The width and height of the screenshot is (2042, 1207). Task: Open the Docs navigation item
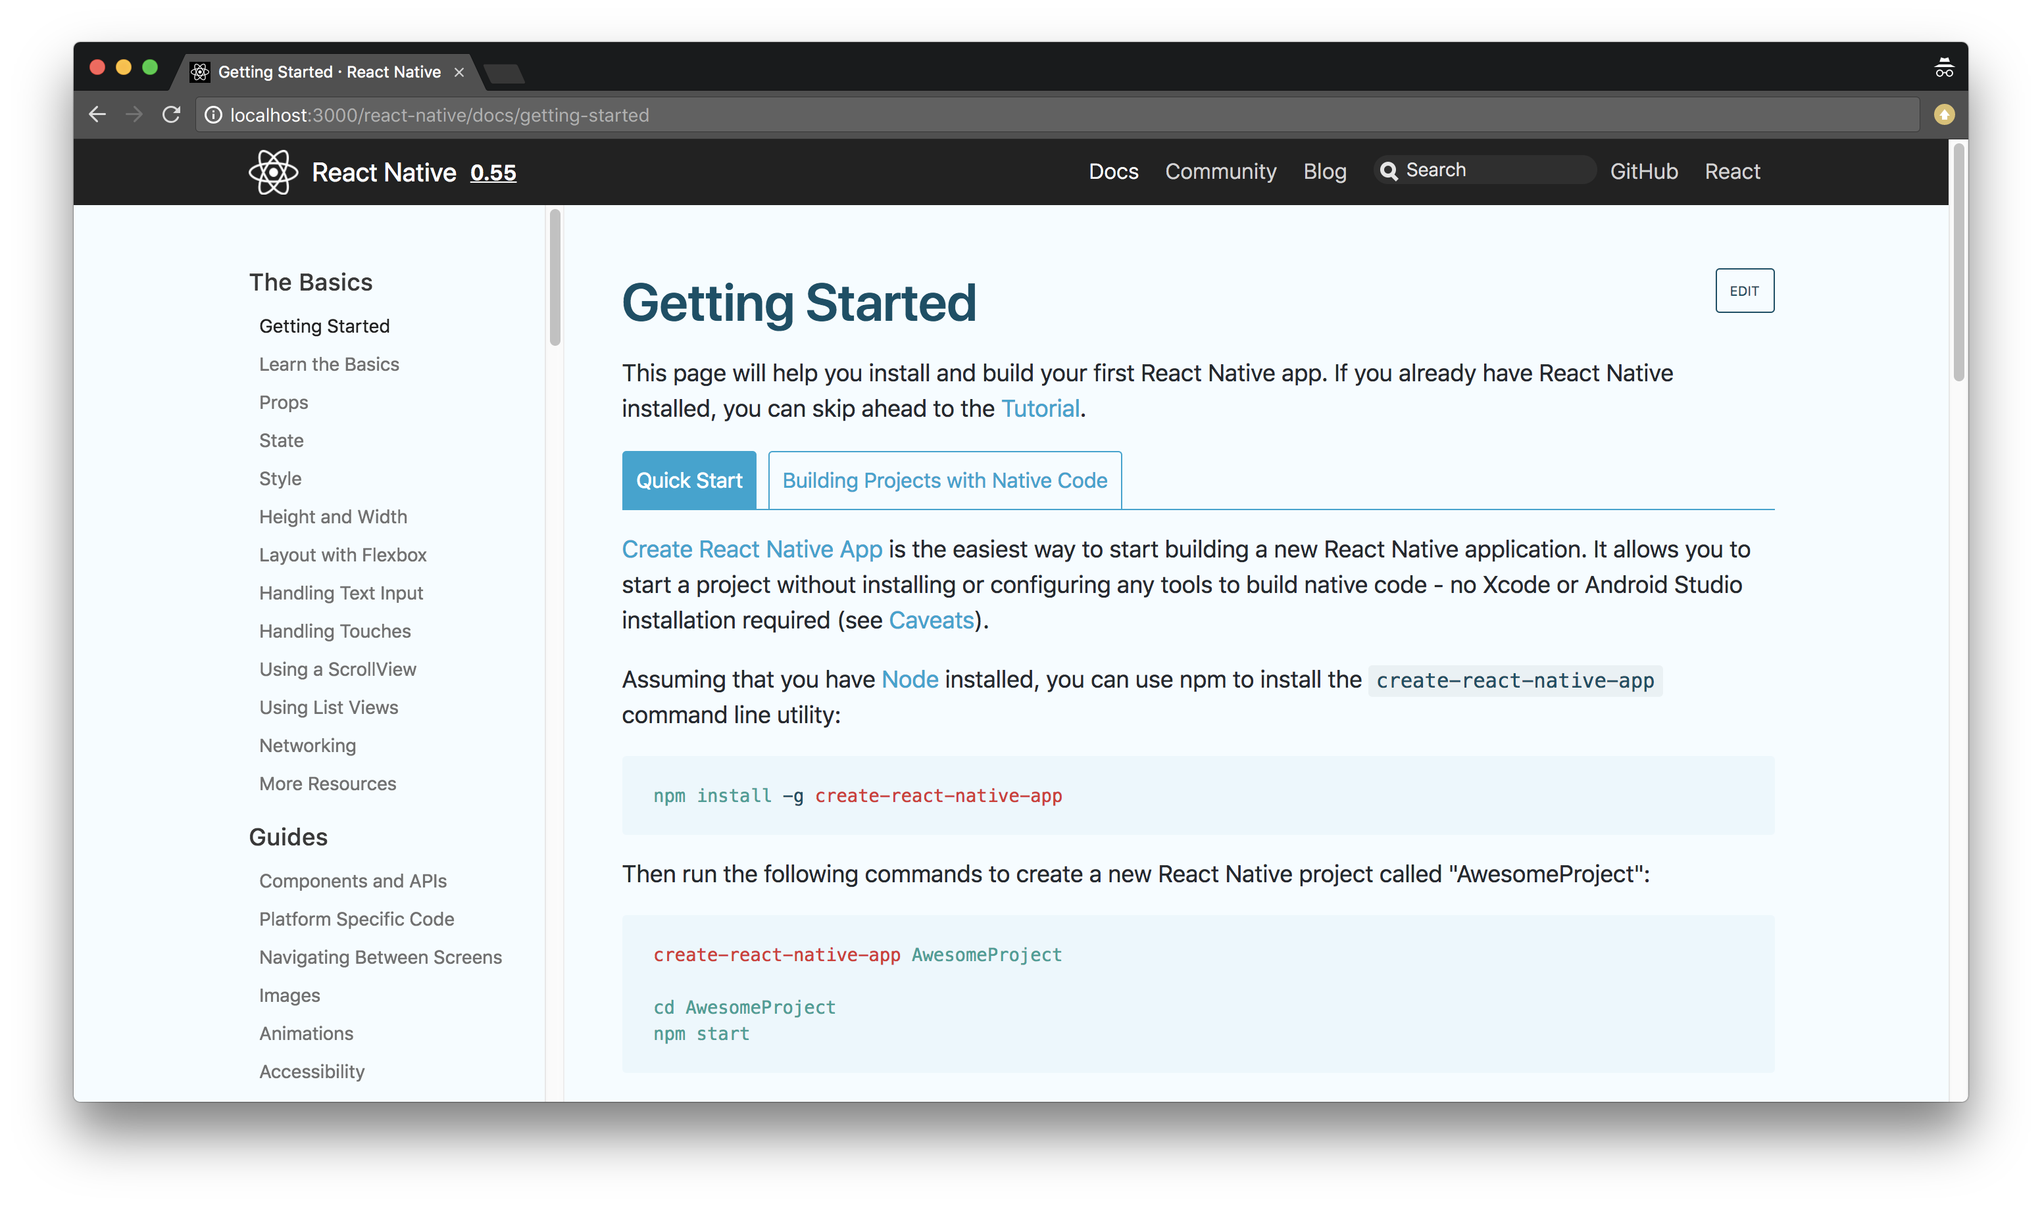point(1112,172)
